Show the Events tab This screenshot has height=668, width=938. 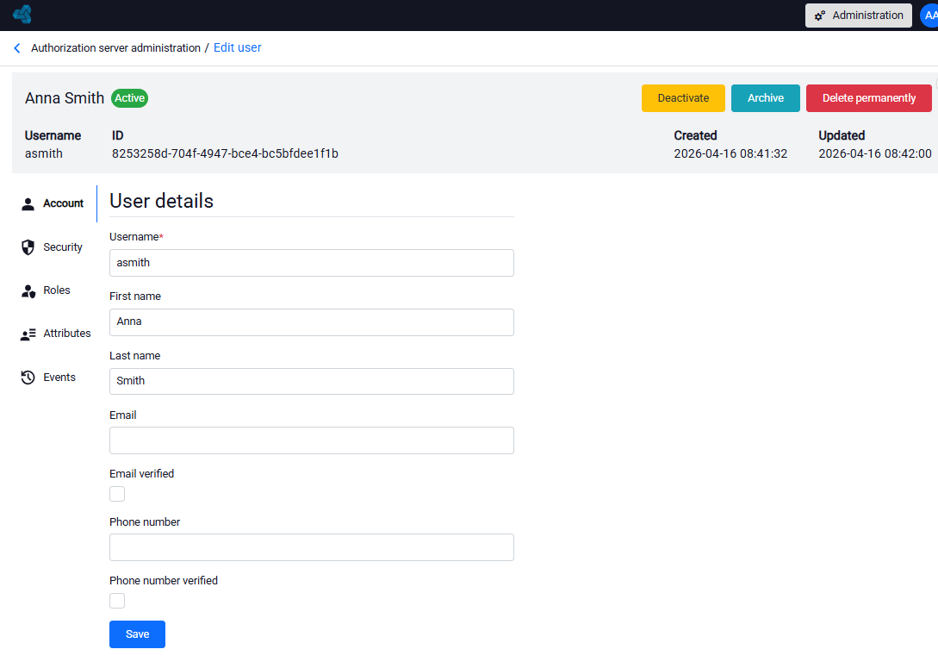click(x=54, y=378)
